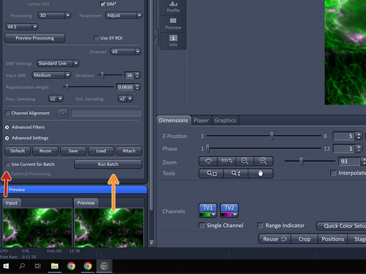Collapse the left panel splitter arrow
Image resolution: width=366 pixels, height=274 pixels.
pyautogui.click(x=156, y=37)
